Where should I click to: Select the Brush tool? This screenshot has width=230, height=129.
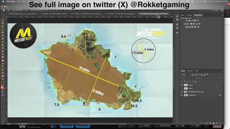tap(3, 42)
